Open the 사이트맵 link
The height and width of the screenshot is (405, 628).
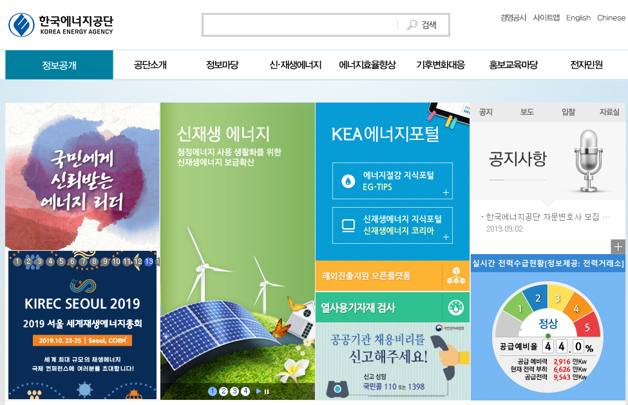click(546, 17)
